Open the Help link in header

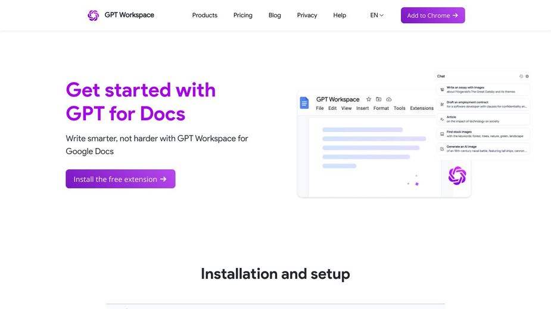(340, 15)
